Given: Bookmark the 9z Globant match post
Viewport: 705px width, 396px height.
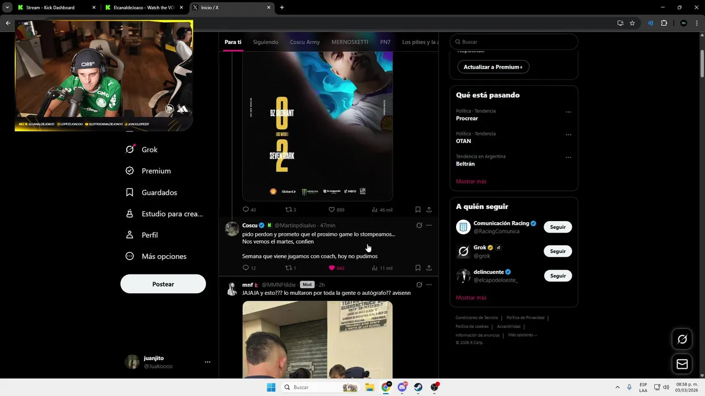Looking at the screenshot, I should pos(418,210).
